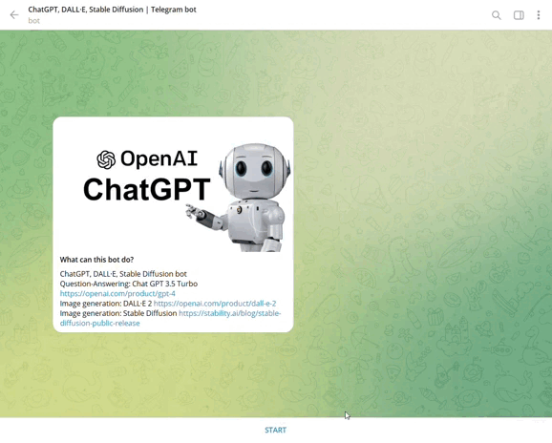552x443 pixels.
Task: Click the 'bot' status under the title
Action: point(33,21)
